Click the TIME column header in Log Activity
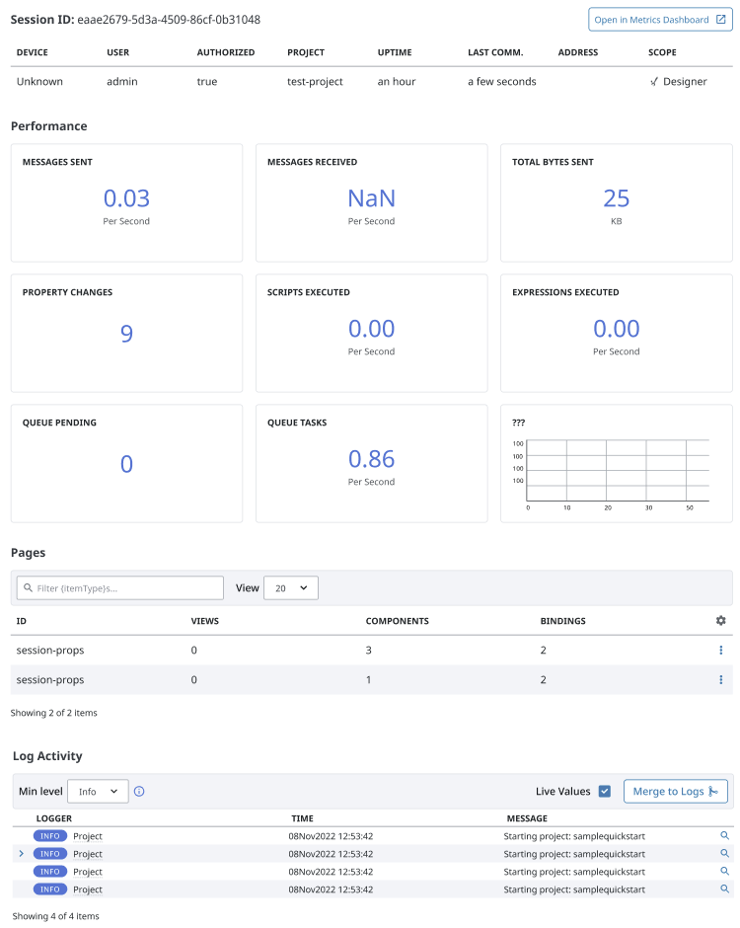Viewport: 740px width, 928px height. pyautogui.click(x=302, y=818)
